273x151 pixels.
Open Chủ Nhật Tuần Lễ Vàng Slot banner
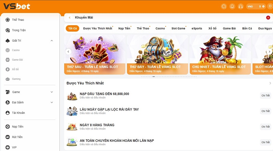click(x=220, y=55)
